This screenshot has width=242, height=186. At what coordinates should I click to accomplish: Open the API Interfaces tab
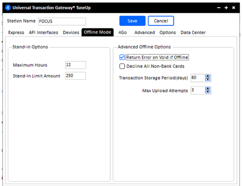[43, 32]
